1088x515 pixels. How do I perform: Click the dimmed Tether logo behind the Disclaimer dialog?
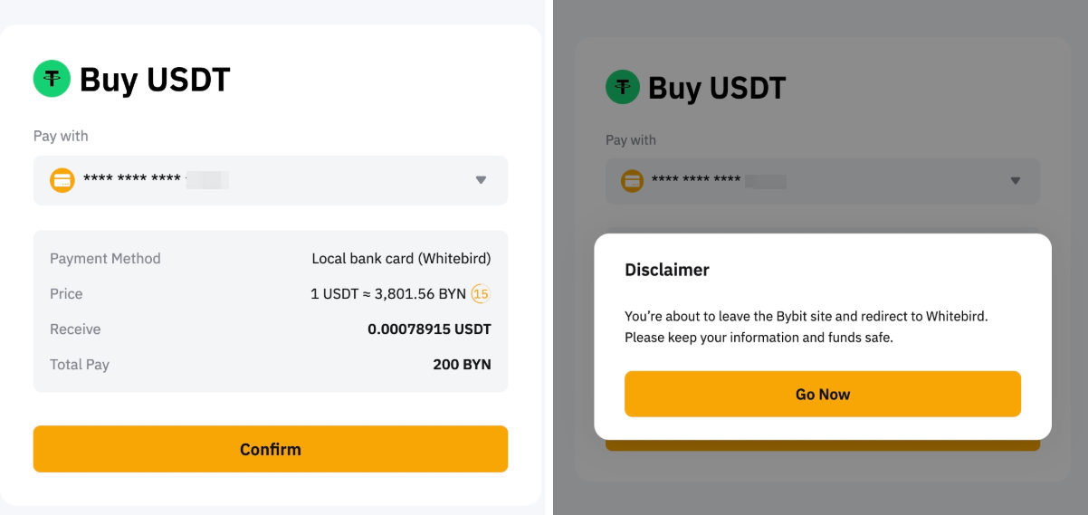[x=623, y=88]
